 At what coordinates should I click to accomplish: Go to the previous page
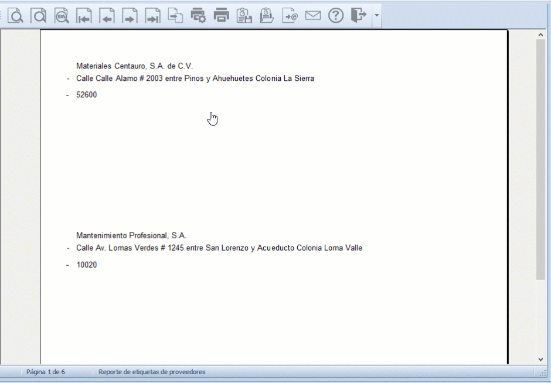coord(107,16)
